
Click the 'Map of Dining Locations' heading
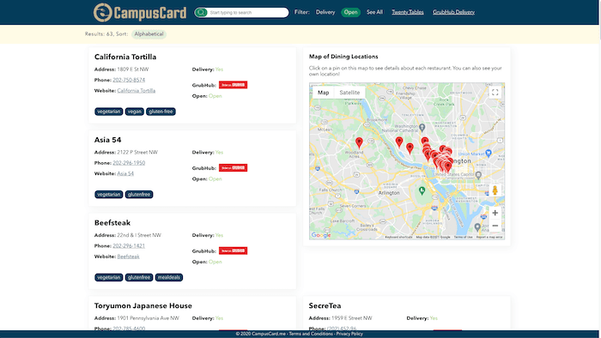(x=343, y=57)
